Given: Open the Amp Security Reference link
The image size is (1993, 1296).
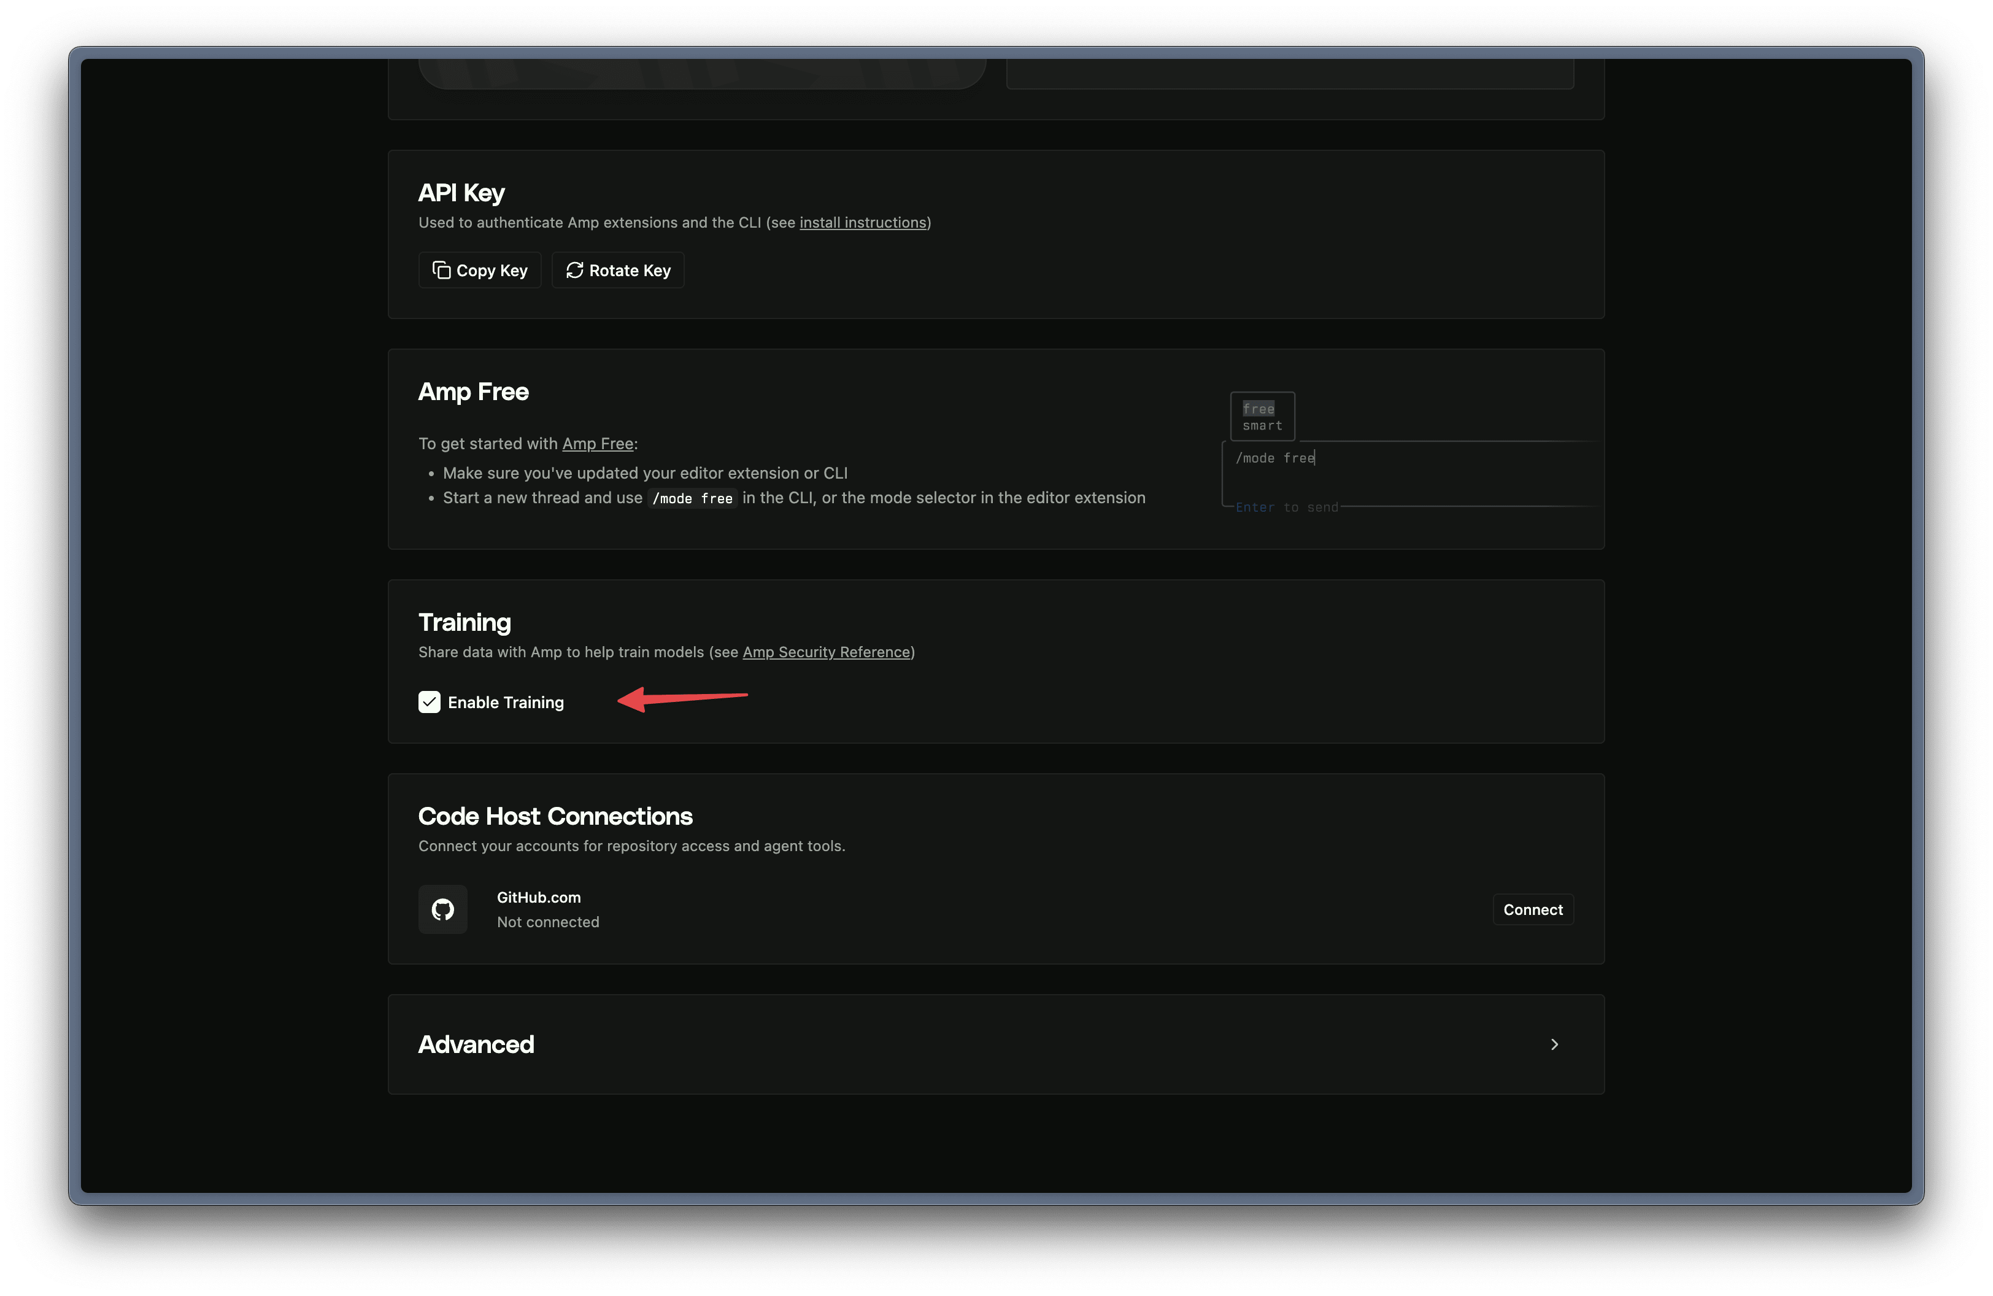Looking at the screenshot, I should point(826,652).
